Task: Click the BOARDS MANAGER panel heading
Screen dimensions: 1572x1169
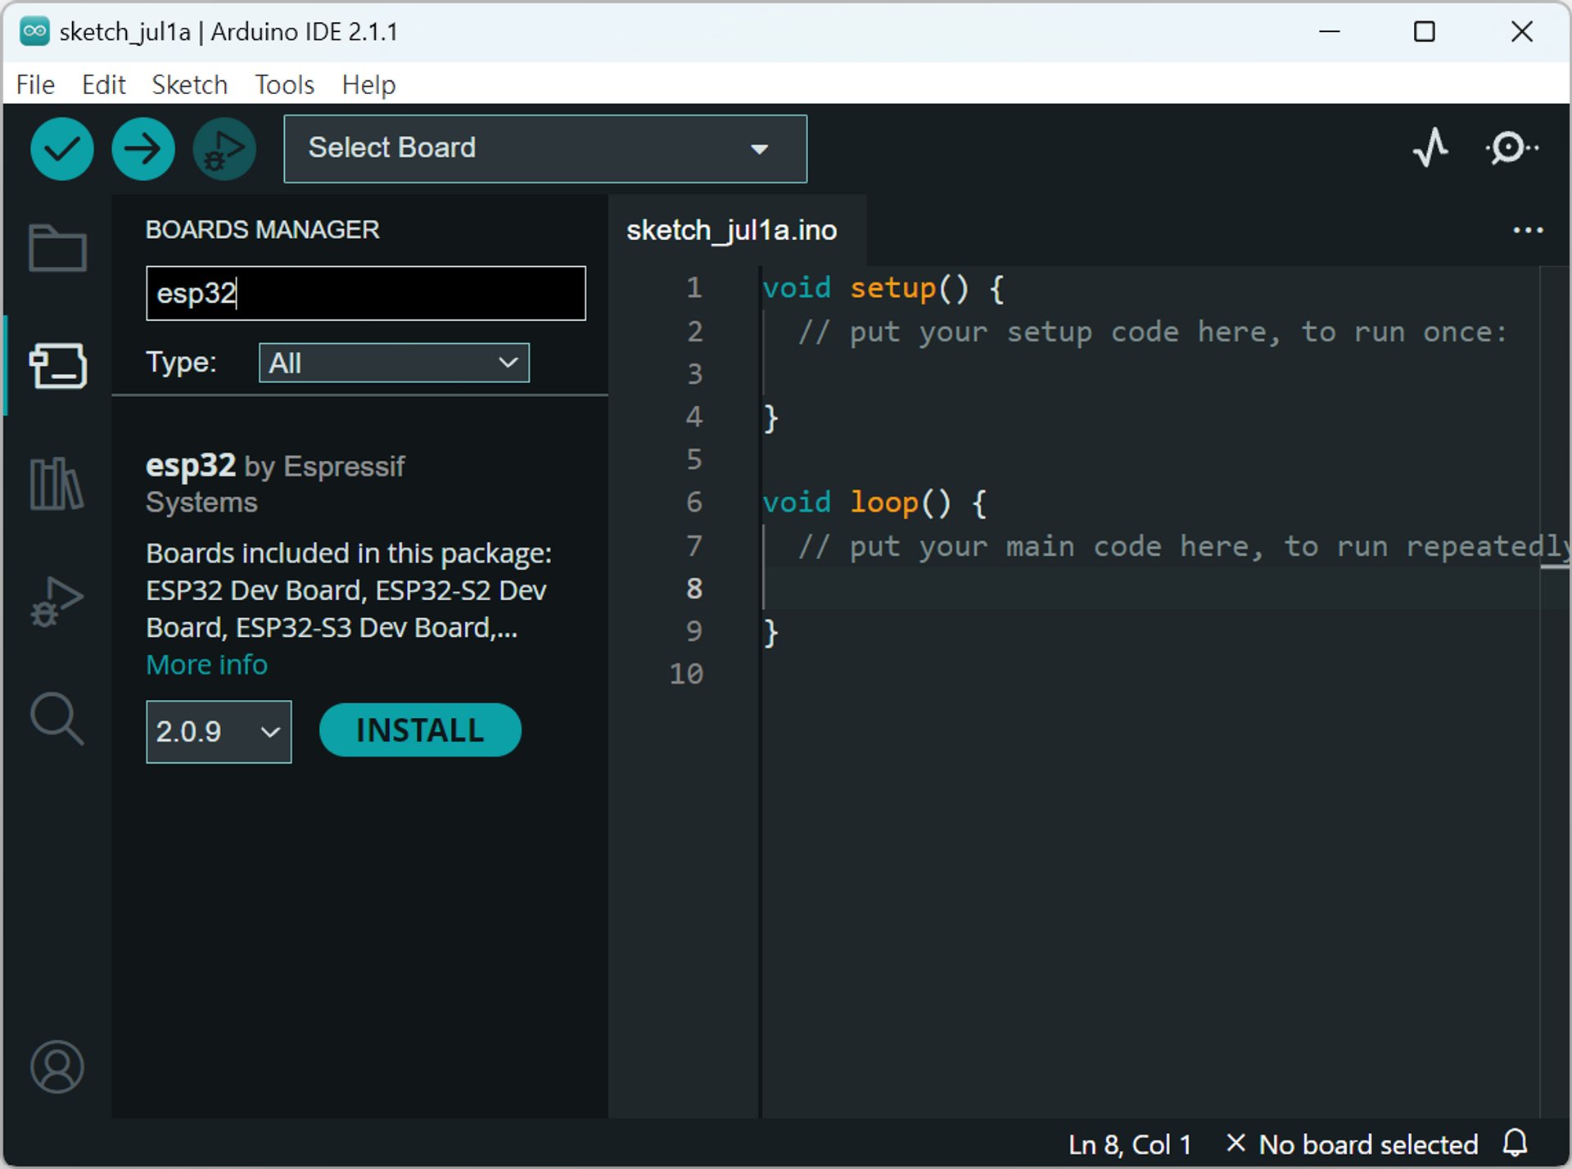Action: click(262, 230)
